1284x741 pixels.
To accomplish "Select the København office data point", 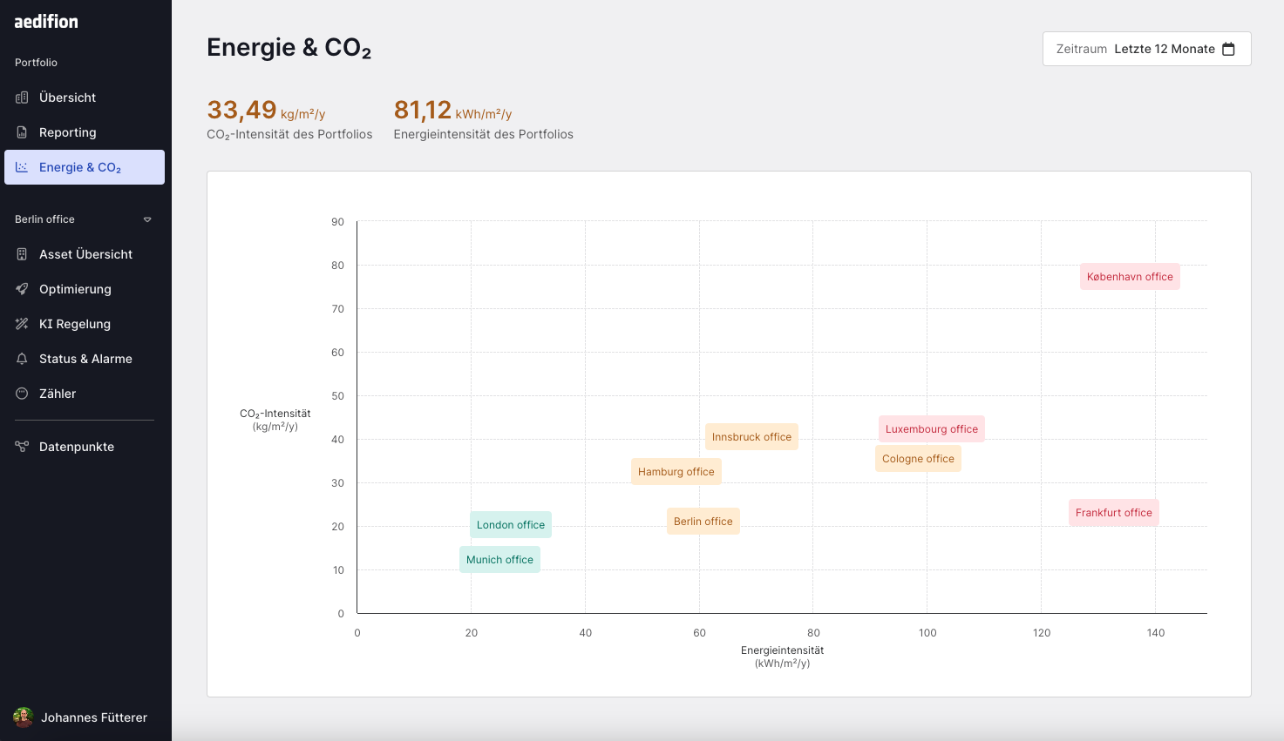I will 1130,277.
